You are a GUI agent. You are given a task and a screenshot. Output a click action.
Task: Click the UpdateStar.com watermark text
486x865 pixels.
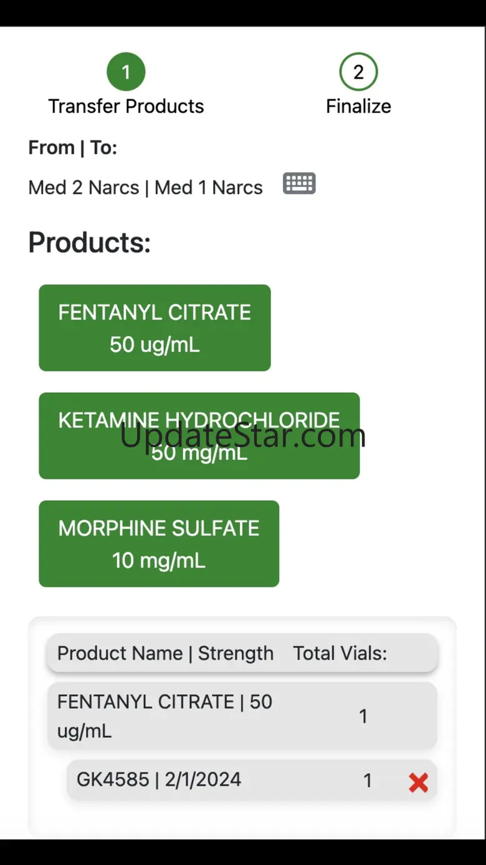[242, 436]
